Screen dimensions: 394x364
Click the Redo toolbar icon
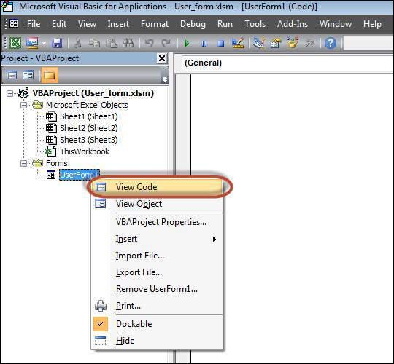(166, 43)
